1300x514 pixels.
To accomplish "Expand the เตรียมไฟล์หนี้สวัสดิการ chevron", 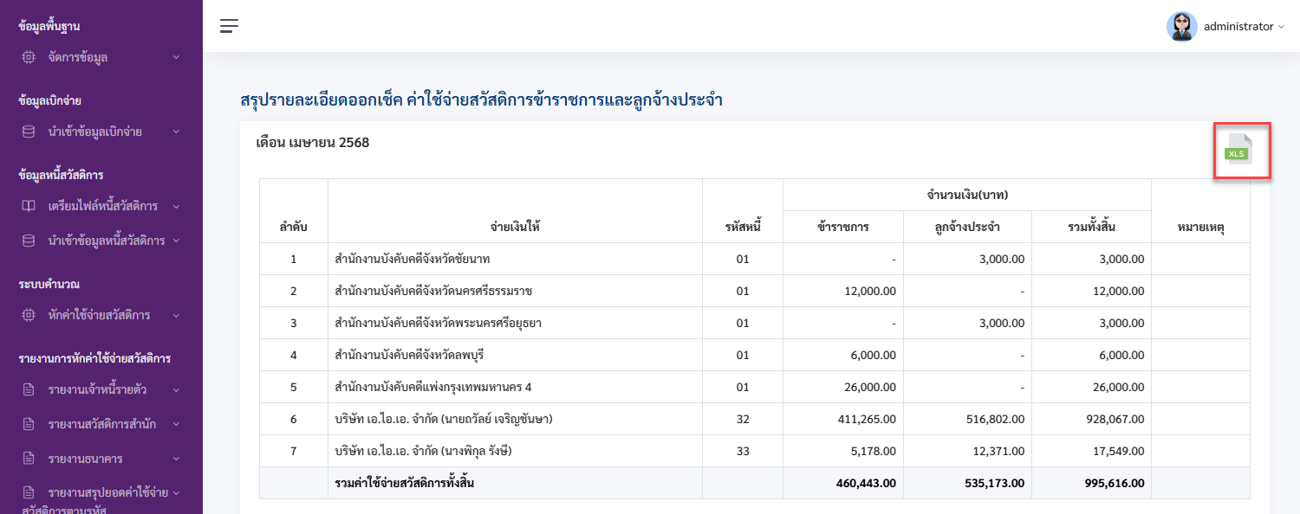I will point(176,206).
